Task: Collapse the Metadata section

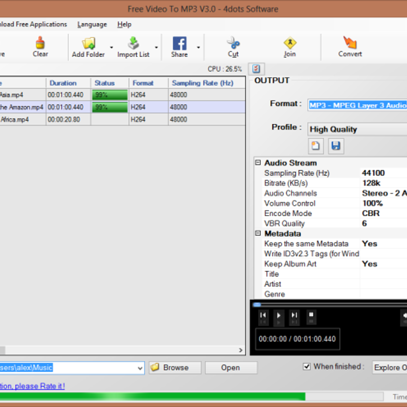Action: [x=258, y=233]
